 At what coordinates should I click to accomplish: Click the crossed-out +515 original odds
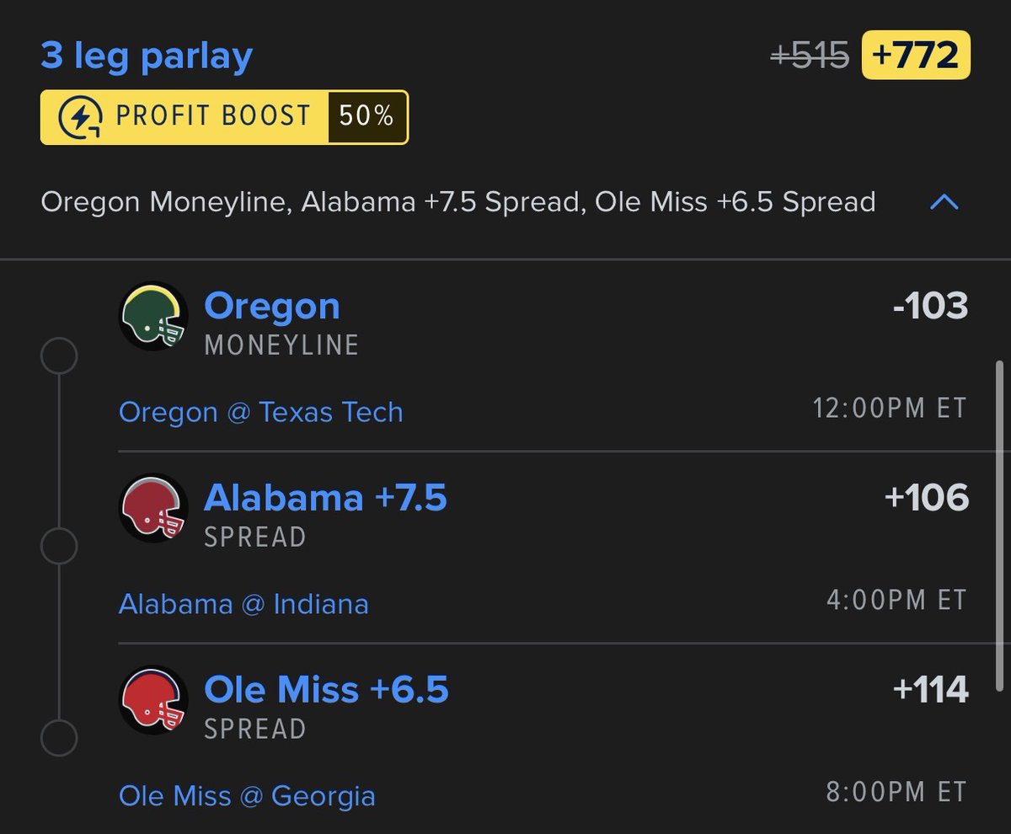[x=809, y=56]
